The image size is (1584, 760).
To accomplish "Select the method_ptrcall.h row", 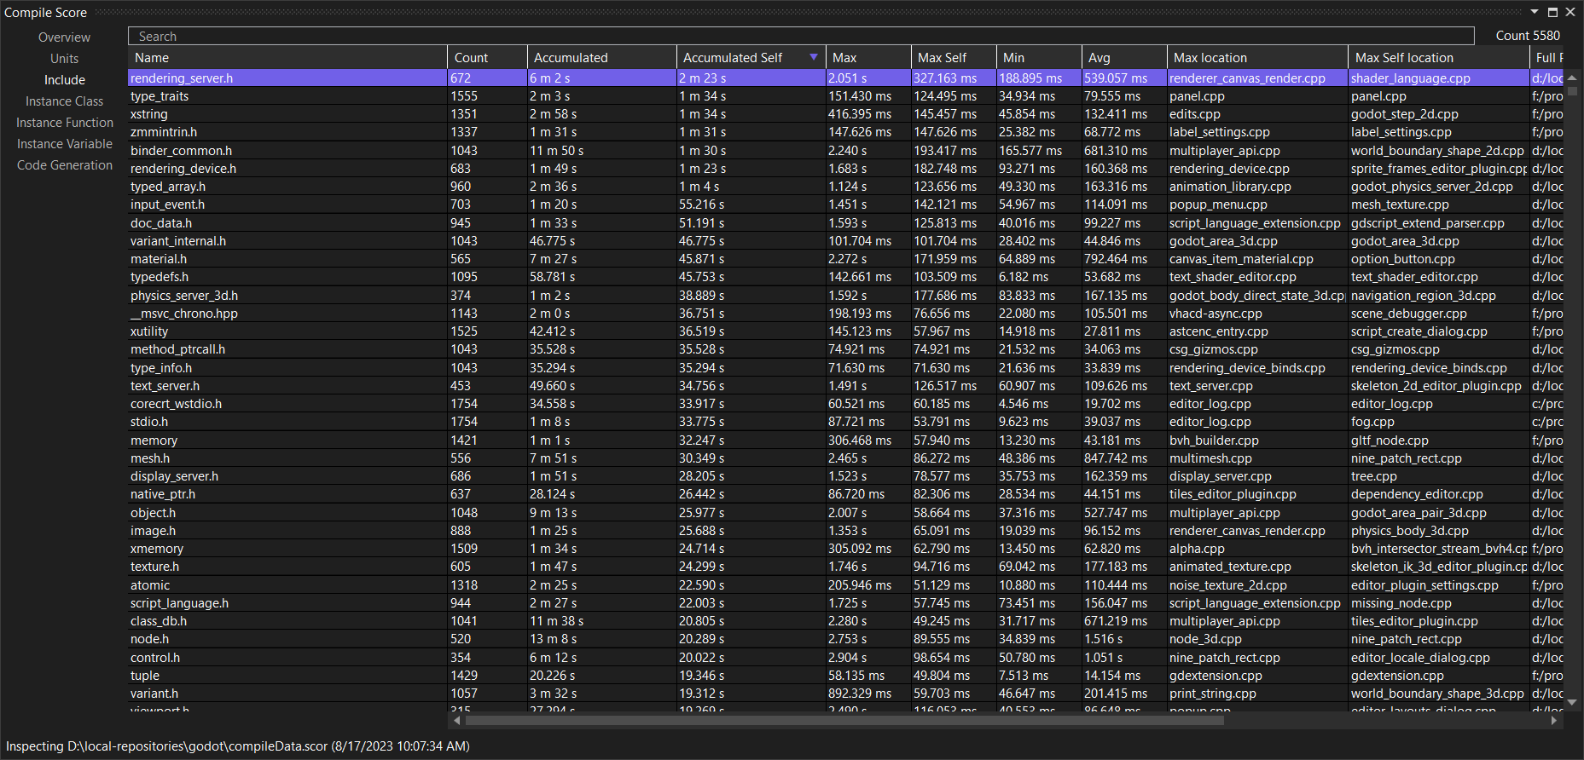I will point(846,349).
